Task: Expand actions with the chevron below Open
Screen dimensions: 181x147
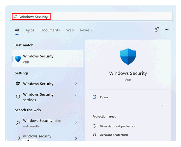Action: (163, 105)
